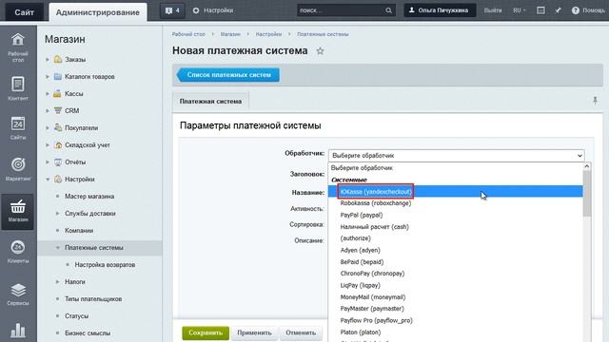
Task: Open Службы доставки tree item
Action: click(90, 213)
